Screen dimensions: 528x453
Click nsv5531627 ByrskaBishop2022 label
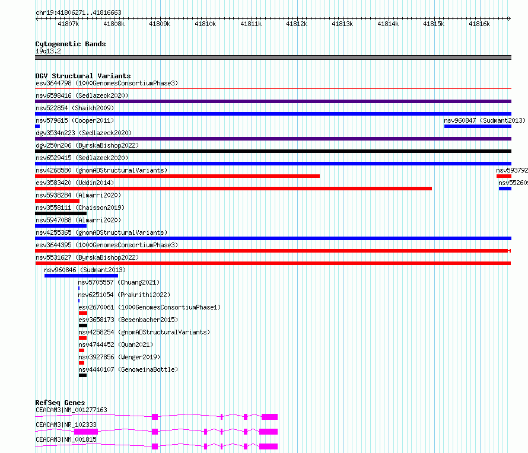tap(87, 257)
